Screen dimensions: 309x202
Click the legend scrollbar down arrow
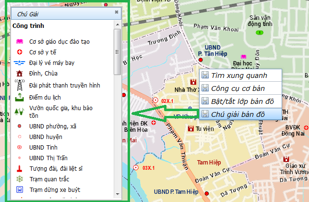118,194
